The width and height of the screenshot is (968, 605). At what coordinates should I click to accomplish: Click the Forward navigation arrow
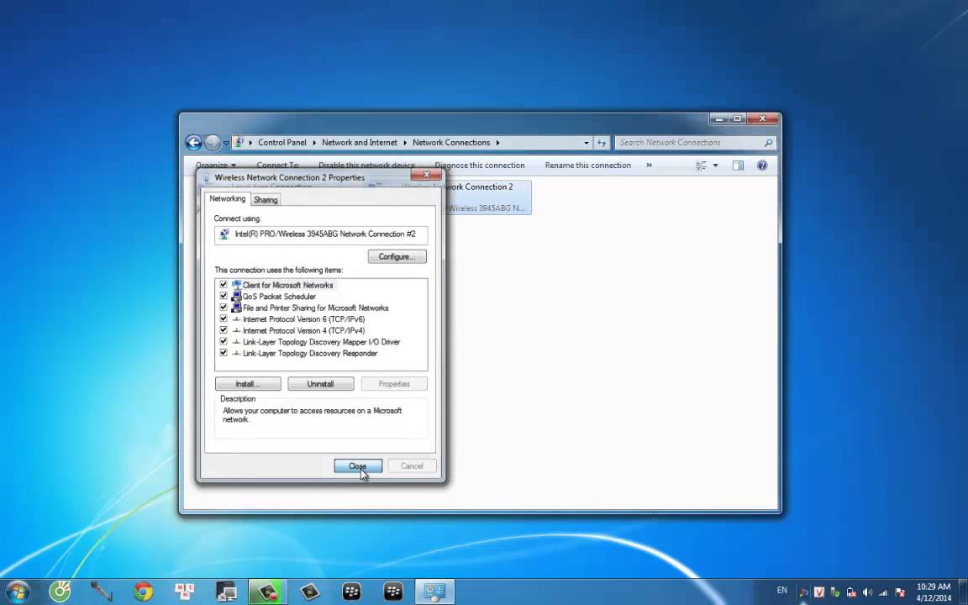[x=213, y=143]
